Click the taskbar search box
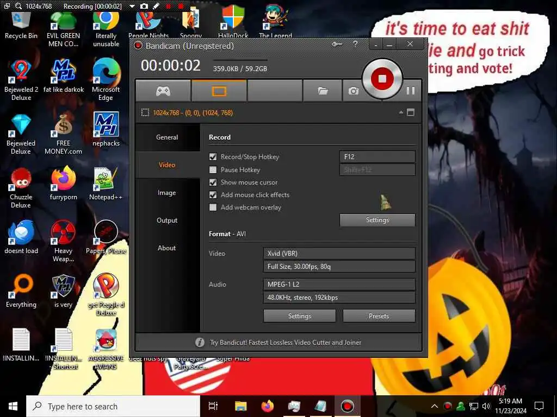The image size is (557, 417). [x=113, y=406]
